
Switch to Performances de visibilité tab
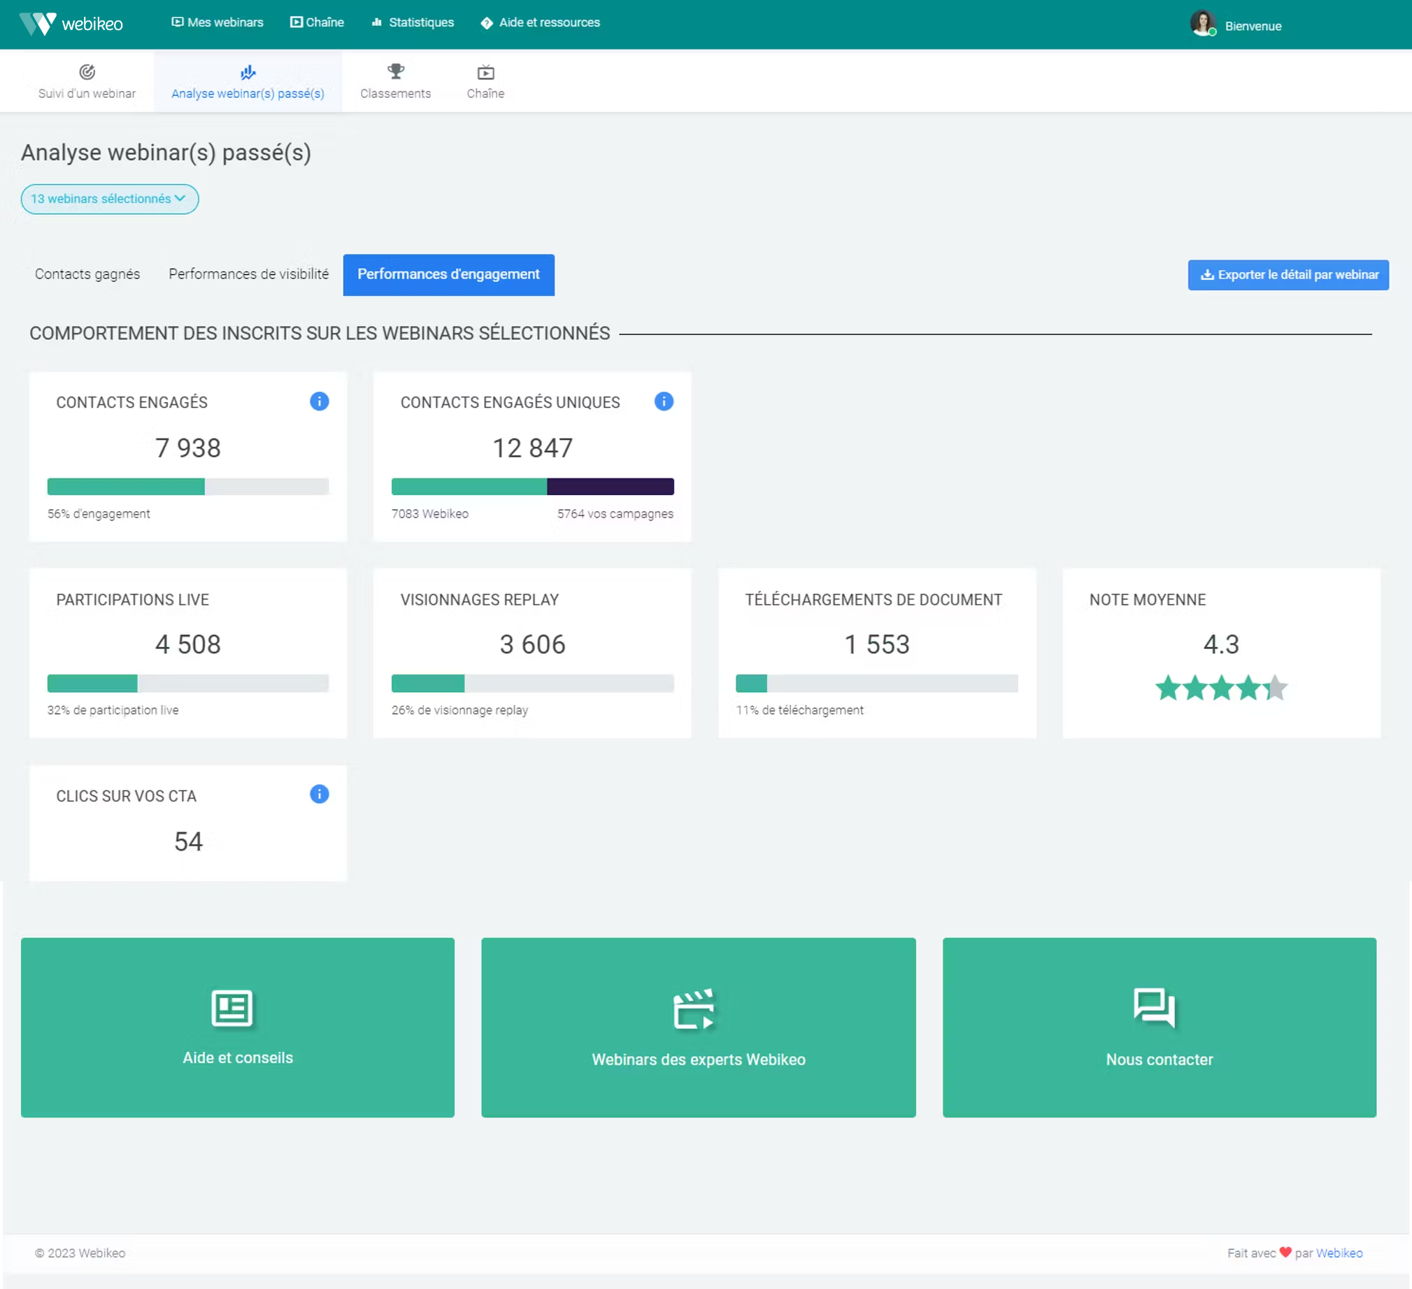248,274
